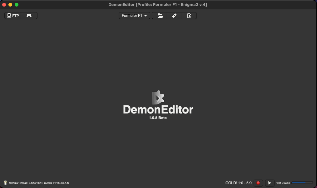Click Current IP: 192.168.1.10 status text
The image size is (317, 188).
[x=57, y=183]
